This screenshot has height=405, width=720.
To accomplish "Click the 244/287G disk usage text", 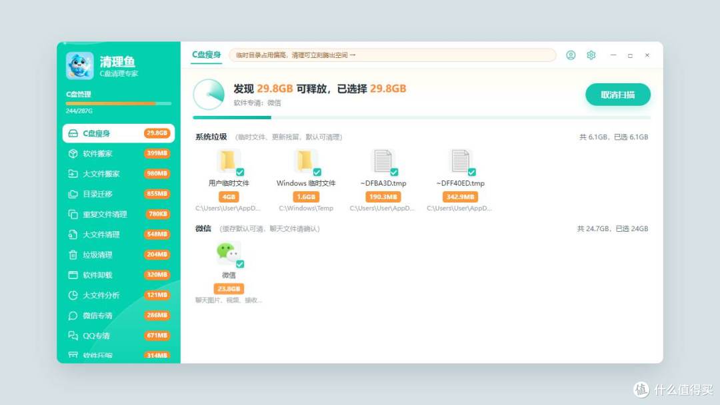I will pyautogui.click(x=79, y=111).
